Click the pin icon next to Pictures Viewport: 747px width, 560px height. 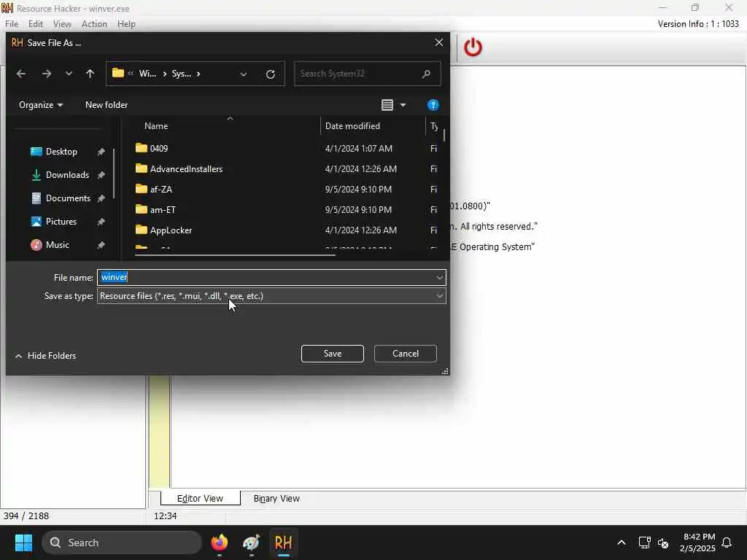click(101, 222)
